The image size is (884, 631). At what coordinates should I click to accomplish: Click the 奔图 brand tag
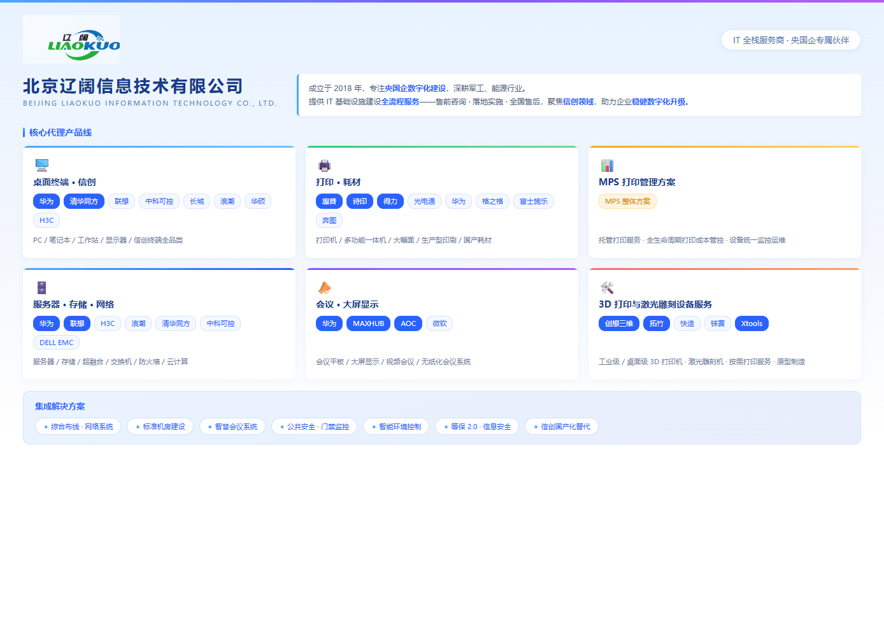pyautogui.click(x=329, y=220)
